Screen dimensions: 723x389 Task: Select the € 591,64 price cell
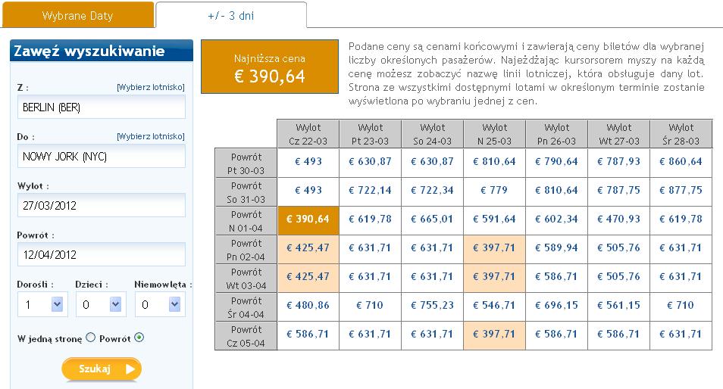click(494, 219)
